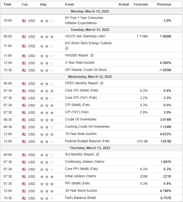Screen dimensions: 183x202
Task: Click the Event column header
Action: [x=69, y=4]
